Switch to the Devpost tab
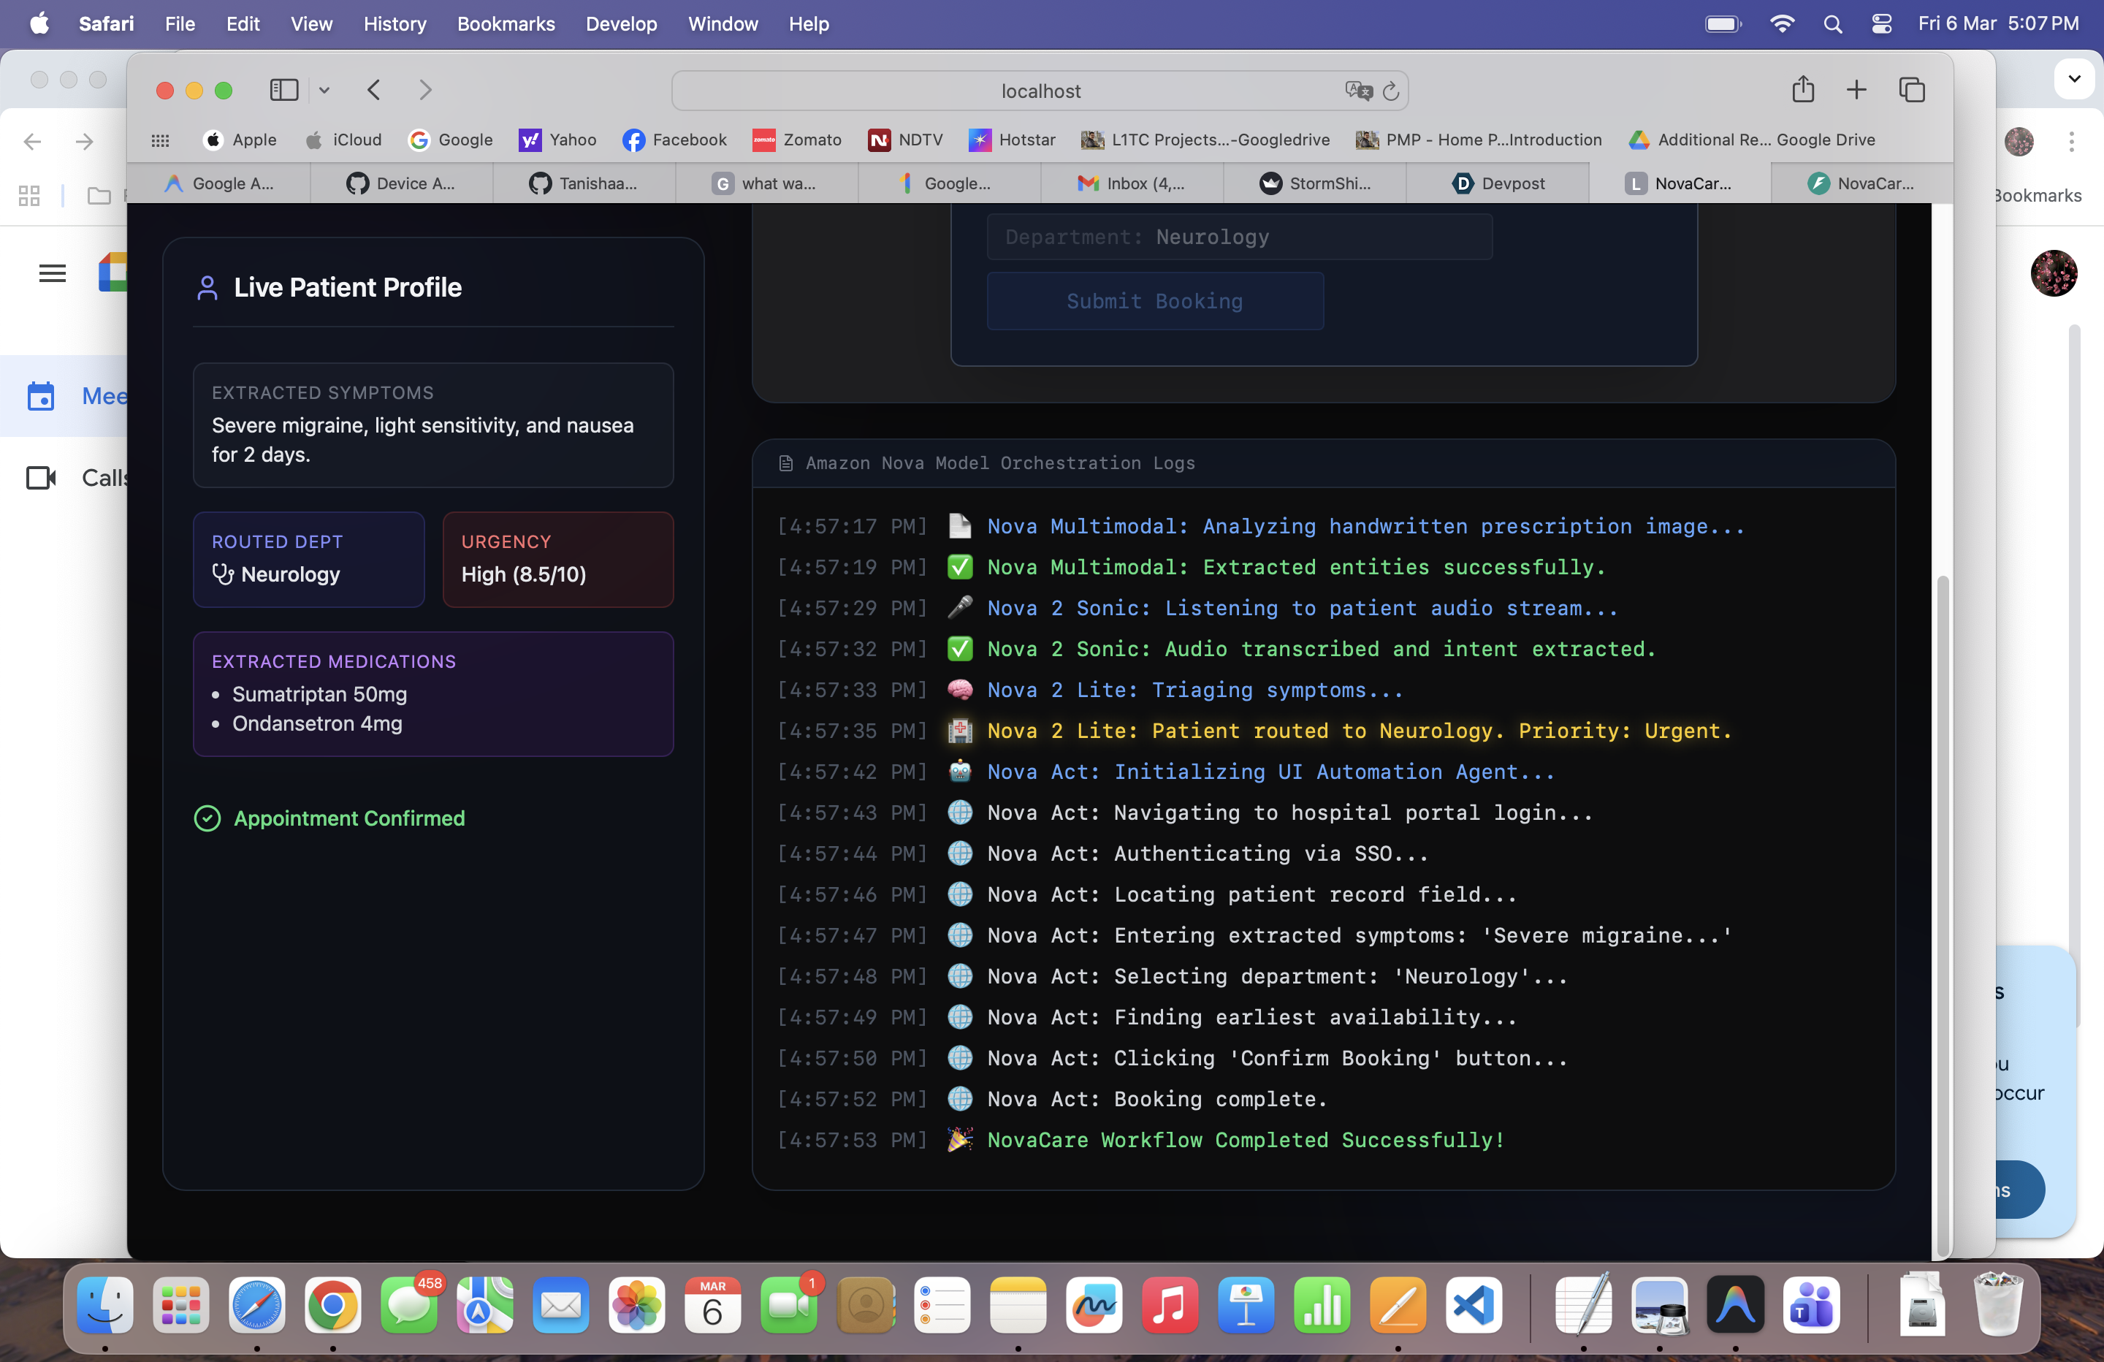 (1498, 183)
